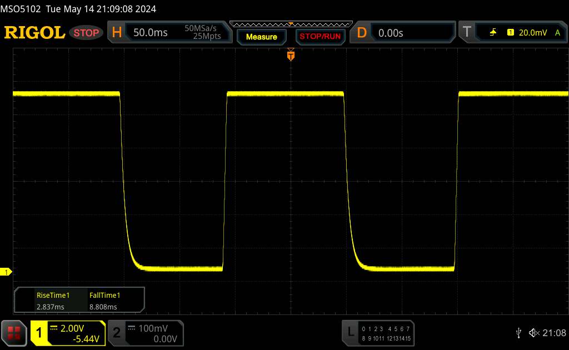Click the 0.00s horizontal delay field
The height and width of the screenshot is (350, 569).
click(391, 33)
